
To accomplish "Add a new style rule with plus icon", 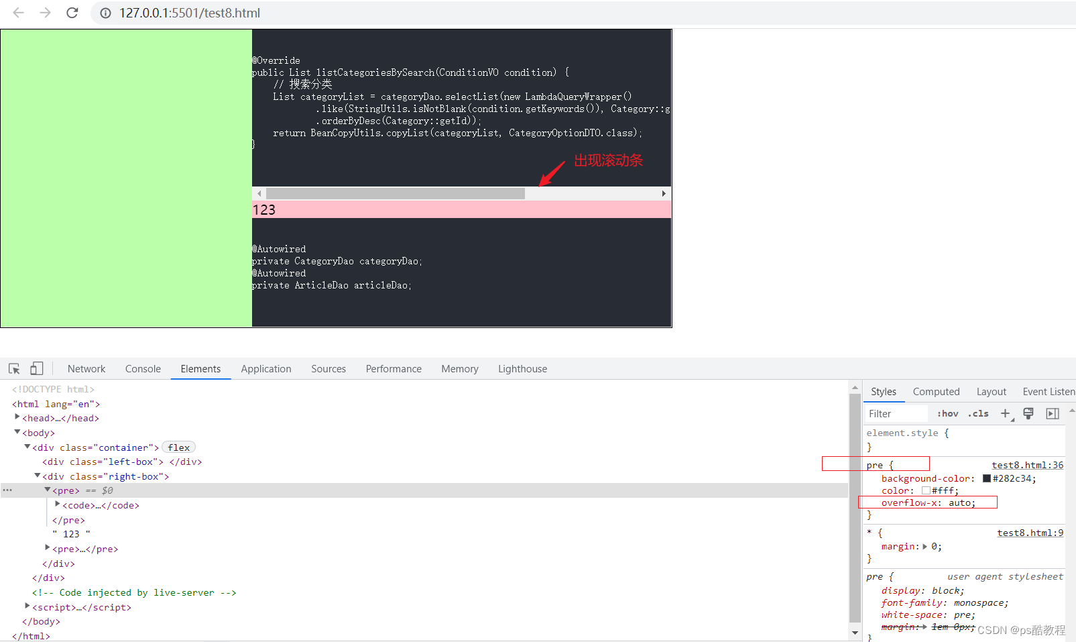I will tap(1005, 414).
